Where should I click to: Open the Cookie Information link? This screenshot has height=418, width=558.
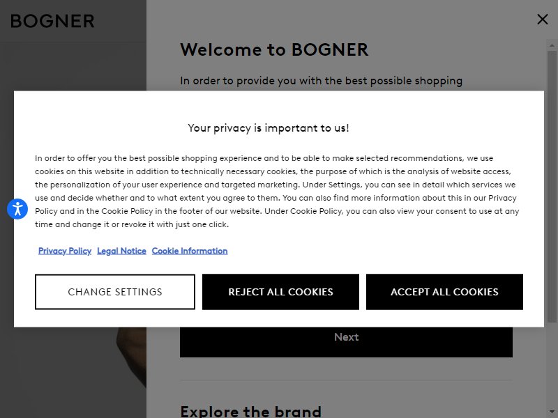[x=190, y=251]
